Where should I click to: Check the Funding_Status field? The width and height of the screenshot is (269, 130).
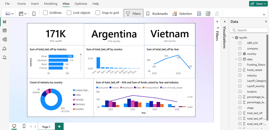[240, 65]
